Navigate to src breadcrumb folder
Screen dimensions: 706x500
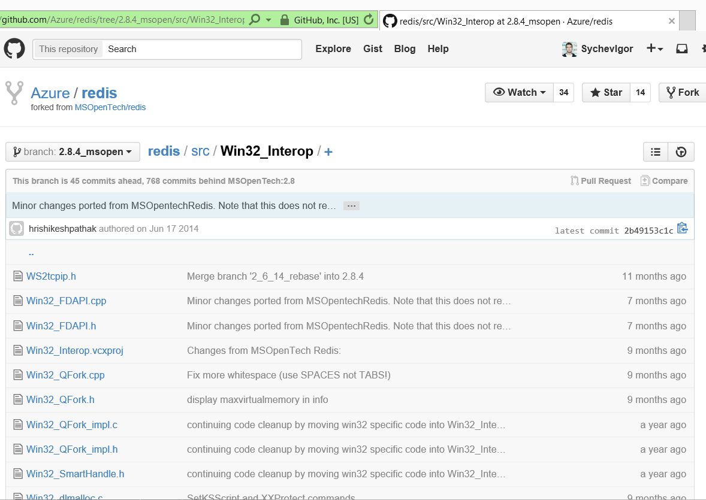200,151
